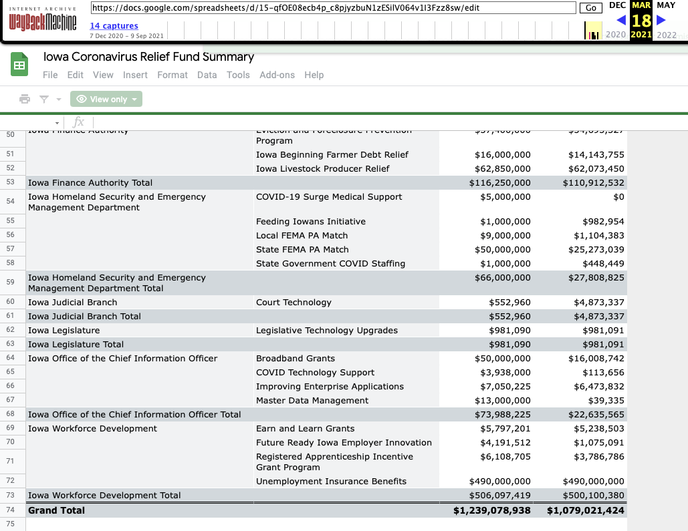Image resolution: width=688 pixels, height=531 pixels.
Task: Select row header 59
Action: click(x=13, y=283)
